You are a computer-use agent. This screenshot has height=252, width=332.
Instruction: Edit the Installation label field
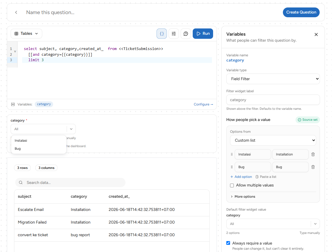click(290, 154)
